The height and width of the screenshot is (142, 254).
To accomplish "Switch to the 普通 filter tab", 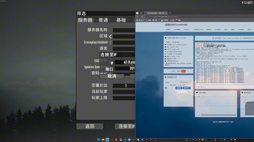I will [x=103, y=20].
